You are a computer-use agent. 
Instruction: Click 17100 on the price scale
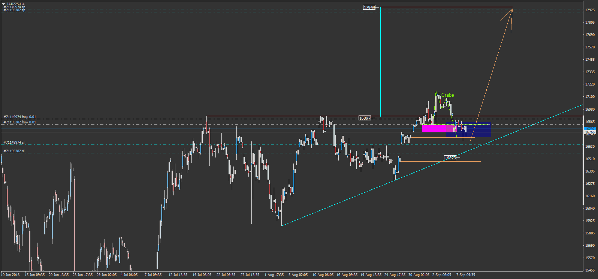click(590, 97)
